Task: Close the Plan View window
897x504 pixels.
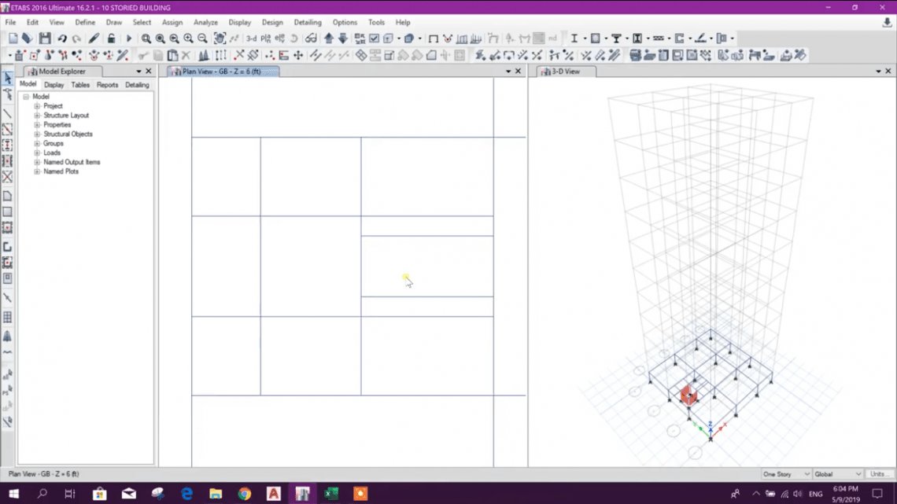Action: pos(519,72)
